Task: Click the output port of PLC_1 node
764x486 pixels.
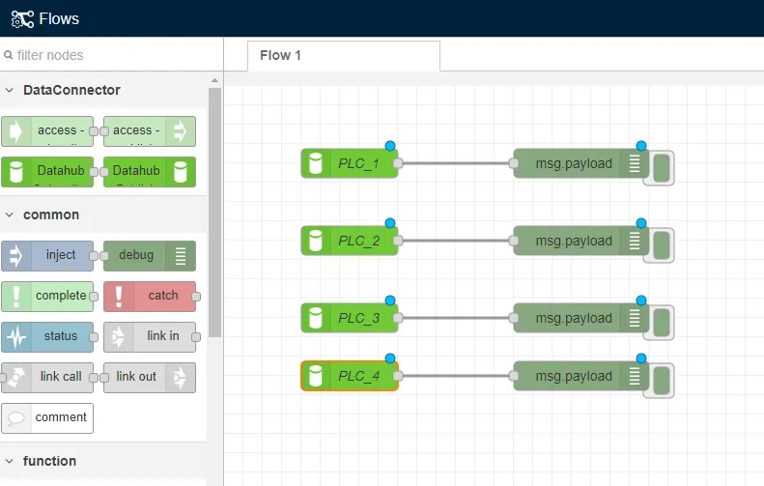Action: [398, 163]
